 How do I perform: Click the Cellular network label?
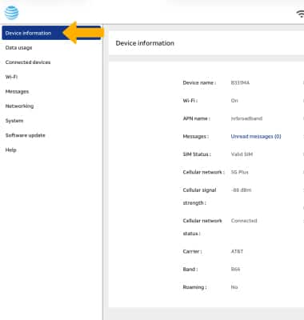point(203,172)
